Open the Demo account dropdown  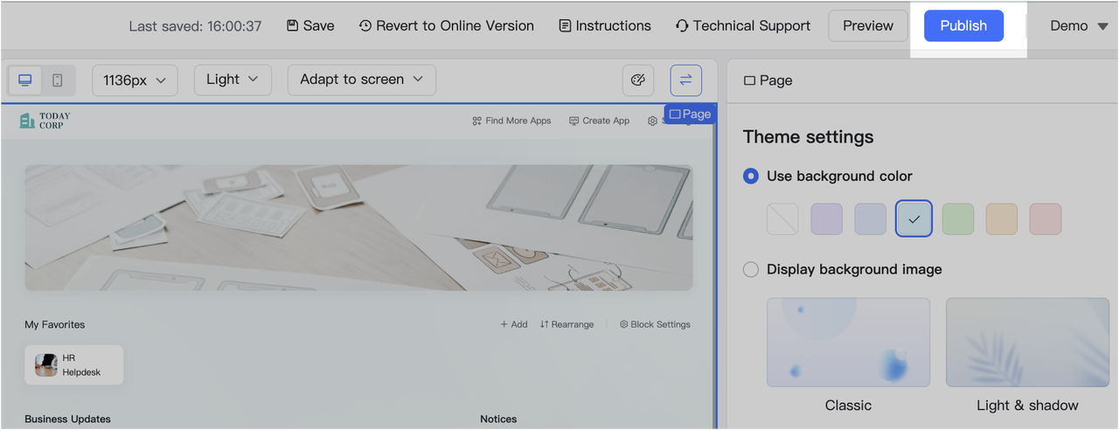click(x=1079, y=25)
